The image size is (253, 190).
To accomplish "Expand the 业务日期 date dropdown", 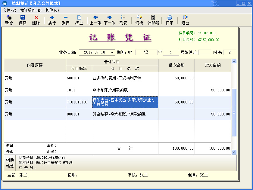I will 112,52.
